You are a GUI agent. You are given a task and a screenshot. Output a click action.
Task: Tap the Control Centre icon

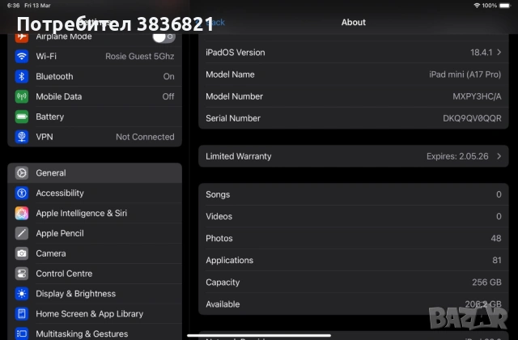pos(22,274)
